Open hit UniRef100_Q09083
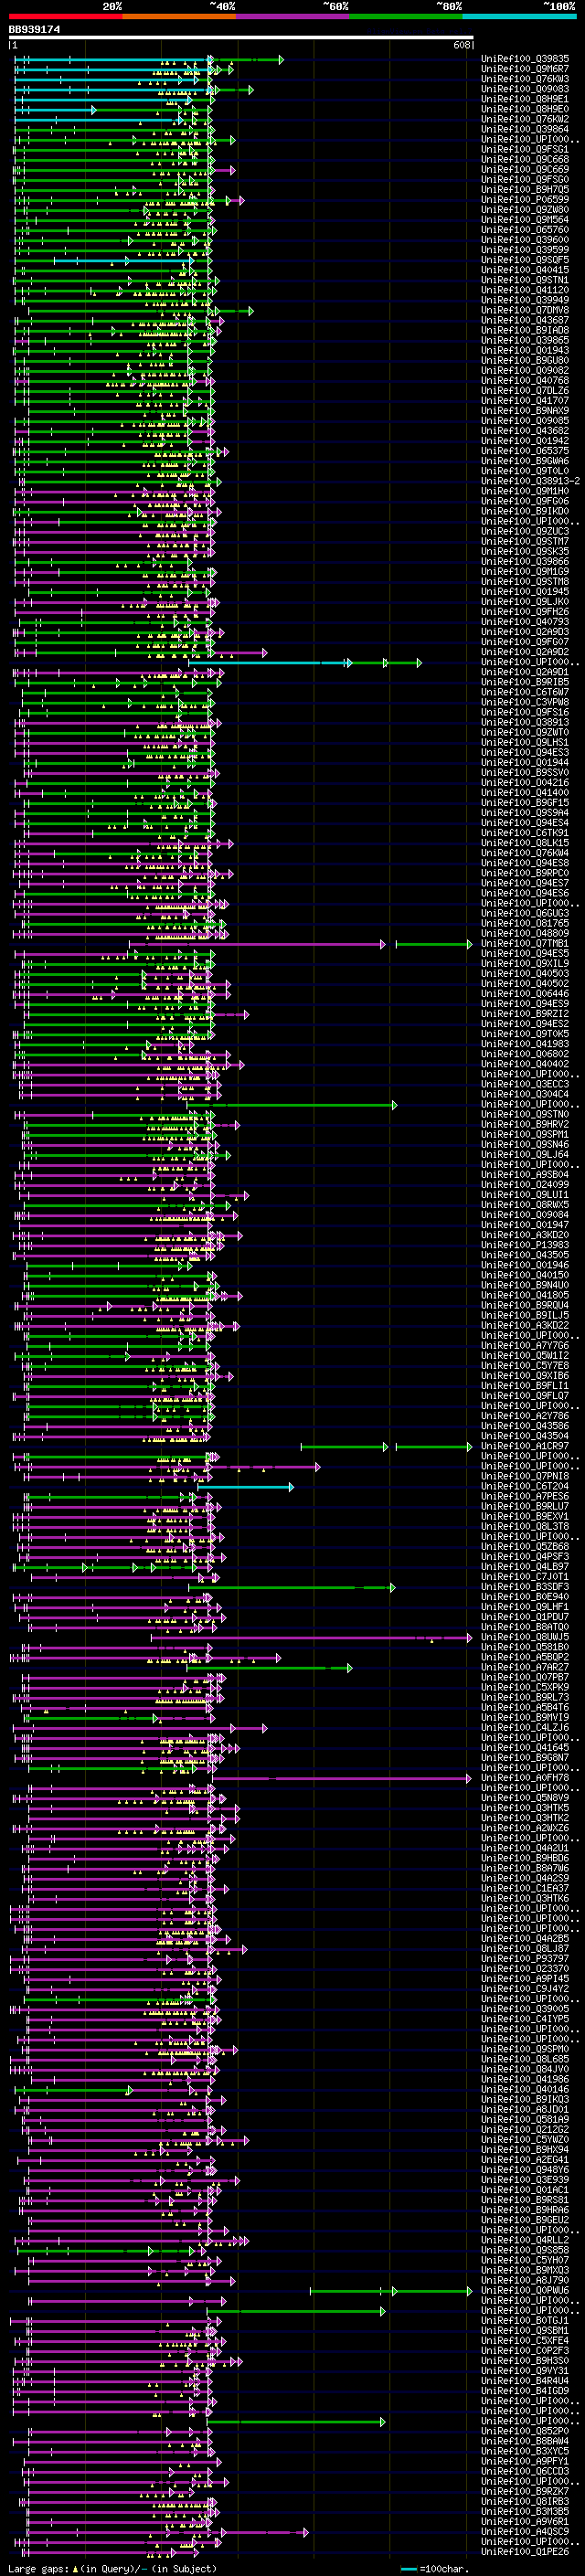 click(525, 89)
